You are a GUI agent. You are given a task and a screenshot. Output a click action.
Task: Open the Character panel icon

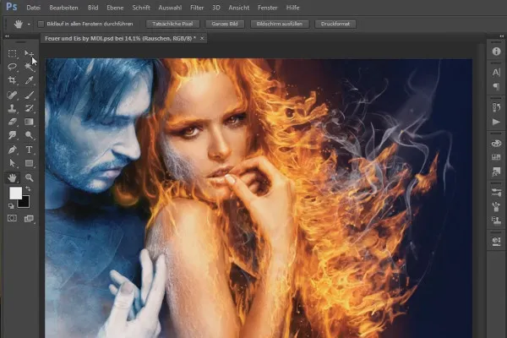click(496, 73)
